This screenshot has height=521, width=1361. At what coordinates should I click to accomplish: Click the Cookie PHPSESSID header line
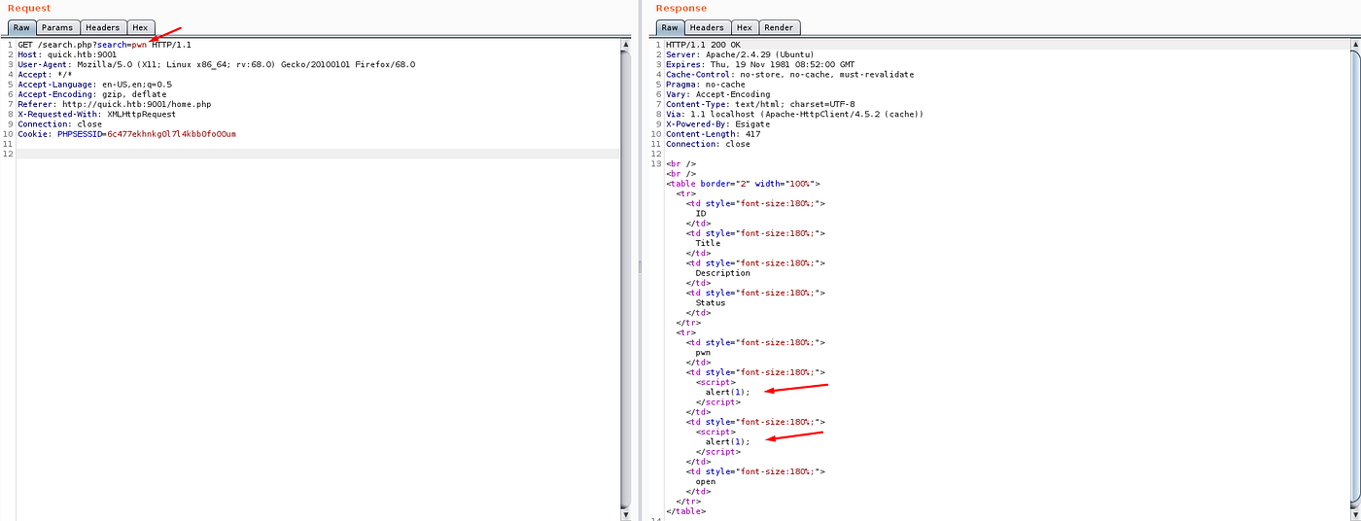tap(126, 134)
